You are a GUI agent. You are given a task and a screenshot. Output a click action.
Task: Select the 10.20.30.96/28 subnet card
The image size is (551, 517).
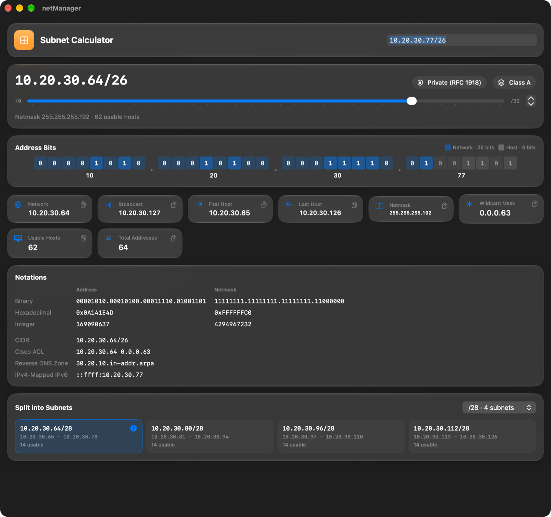(341, 436)
